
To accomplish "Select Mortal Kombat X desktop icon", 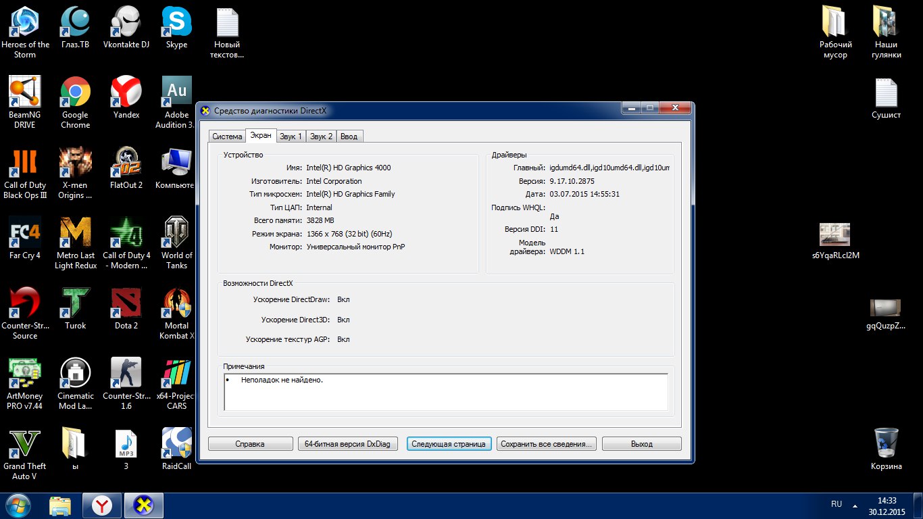I will pyautogui.click(x=176, y=314).
